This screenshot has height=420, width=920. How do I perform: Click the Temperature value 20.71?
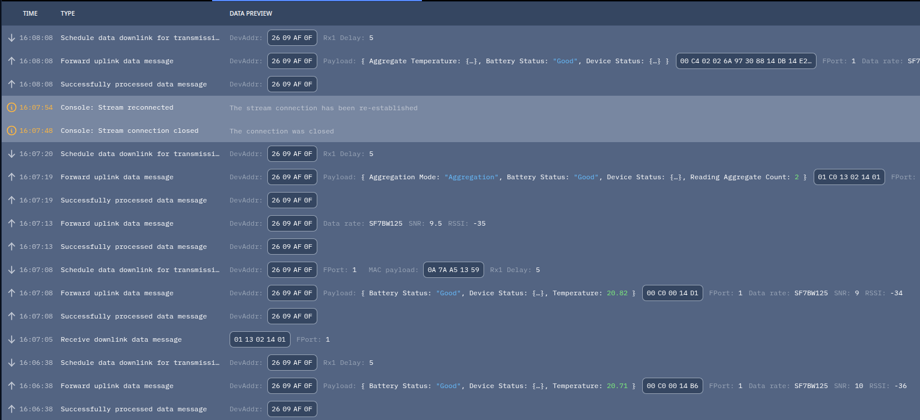pyautogui.click(x=617, y=386)
